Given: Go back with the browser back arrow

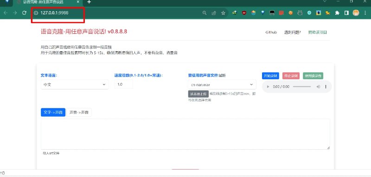Looking at the screenshot, I should pyautogui.click(x=6, y=13).
